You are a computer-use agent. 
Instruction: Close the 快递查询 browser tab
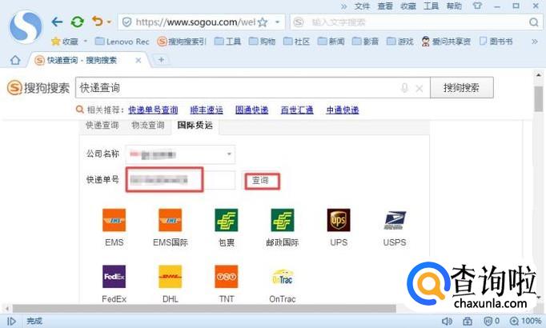139,60
